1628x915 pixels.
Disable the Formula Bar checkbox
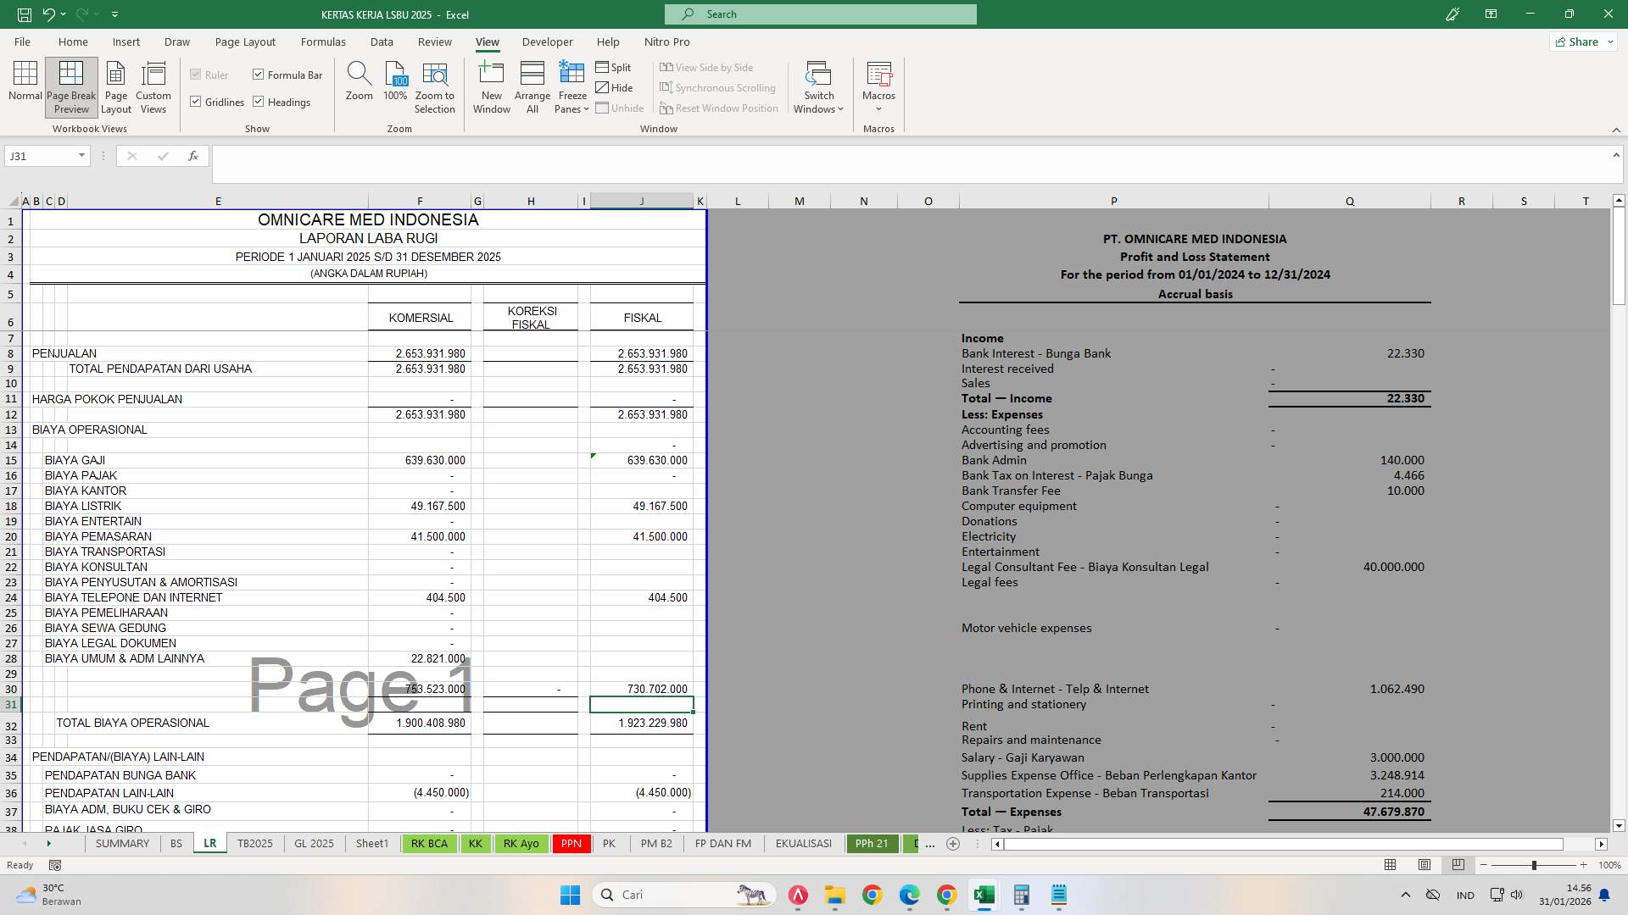coord(258,75)
